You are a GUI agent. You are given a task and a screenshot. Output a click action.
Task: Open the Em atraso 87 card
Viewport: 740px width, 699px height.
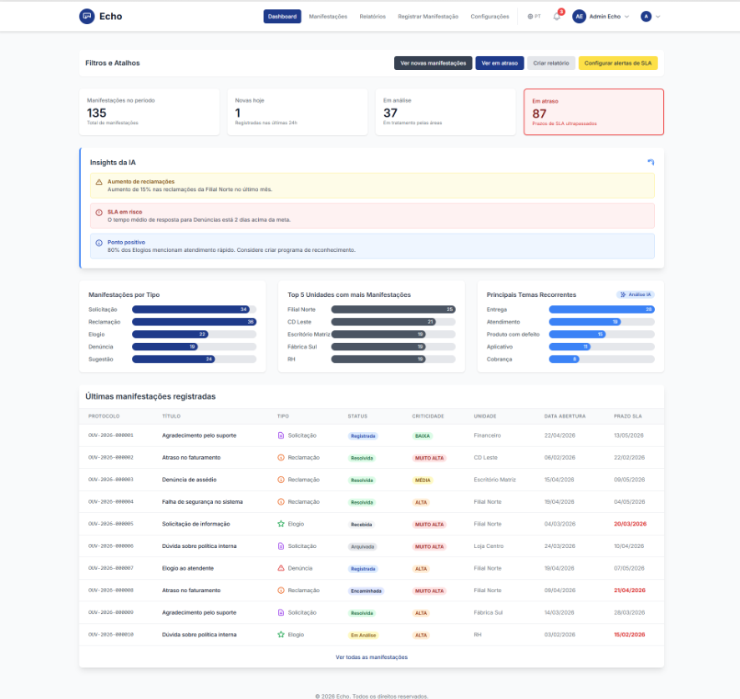(594, 112)
